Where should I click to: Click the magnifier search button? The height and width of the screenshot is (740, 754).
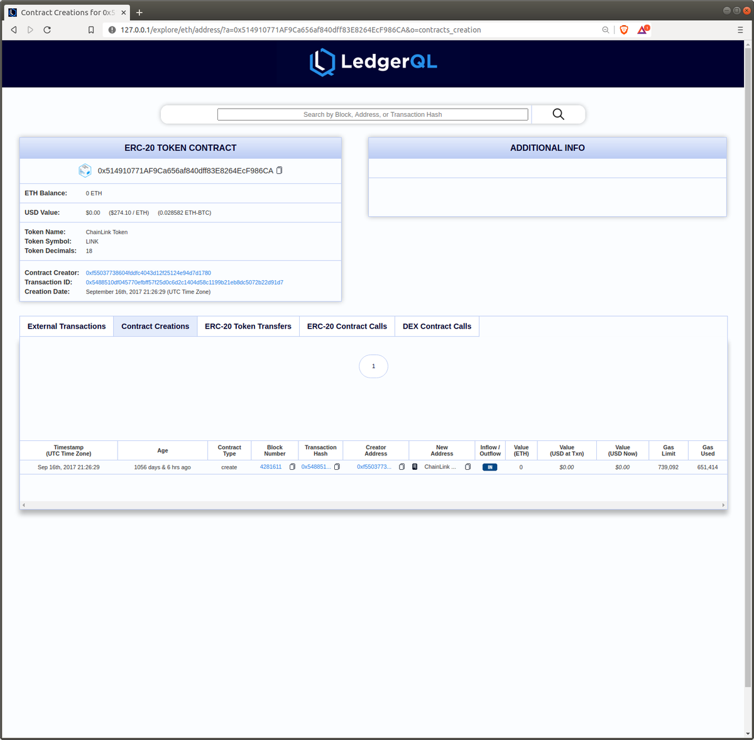[x=558, y=114]
